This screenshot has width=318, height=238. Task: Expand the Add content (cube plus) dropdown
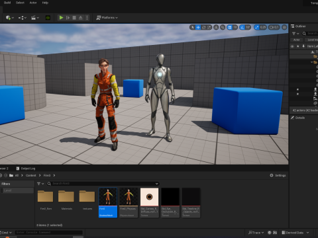(x=10, y=18)
